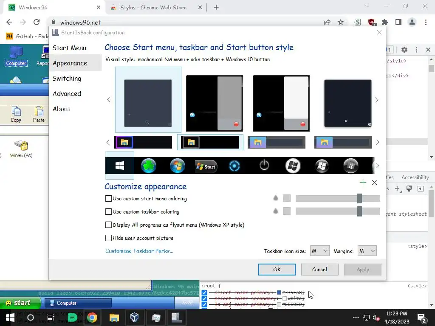Click the Copy icon in Windows 96 explorer
The image size is (435, 326).
point(16,114)
